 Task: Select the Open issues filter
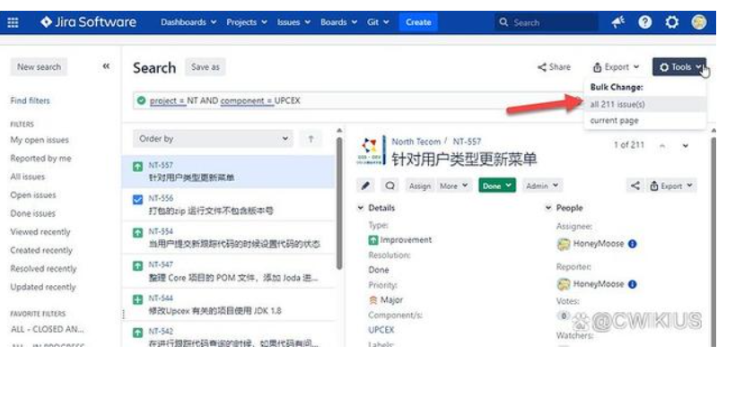33,195
